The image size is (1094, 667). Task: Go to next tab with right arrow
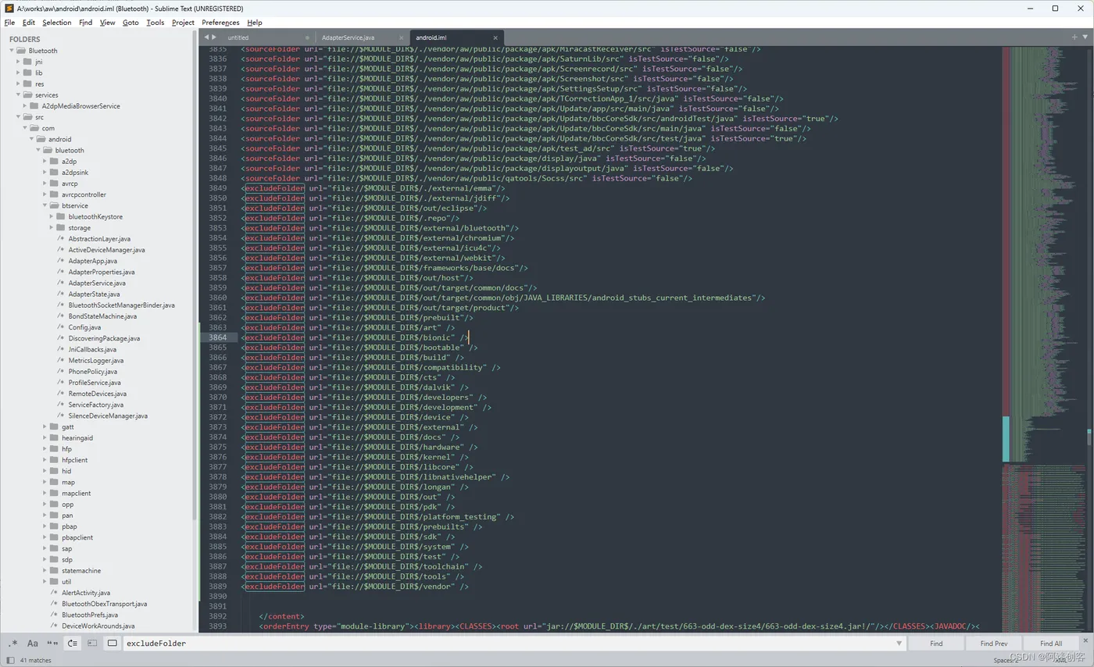(213, 37)
